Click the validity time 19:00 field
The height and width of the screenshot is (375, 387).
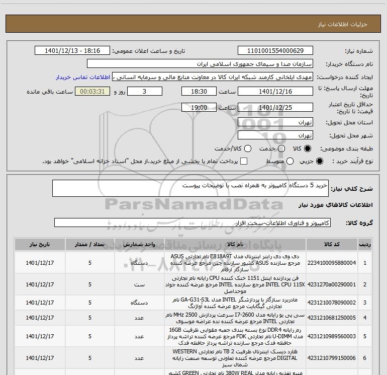199,108
